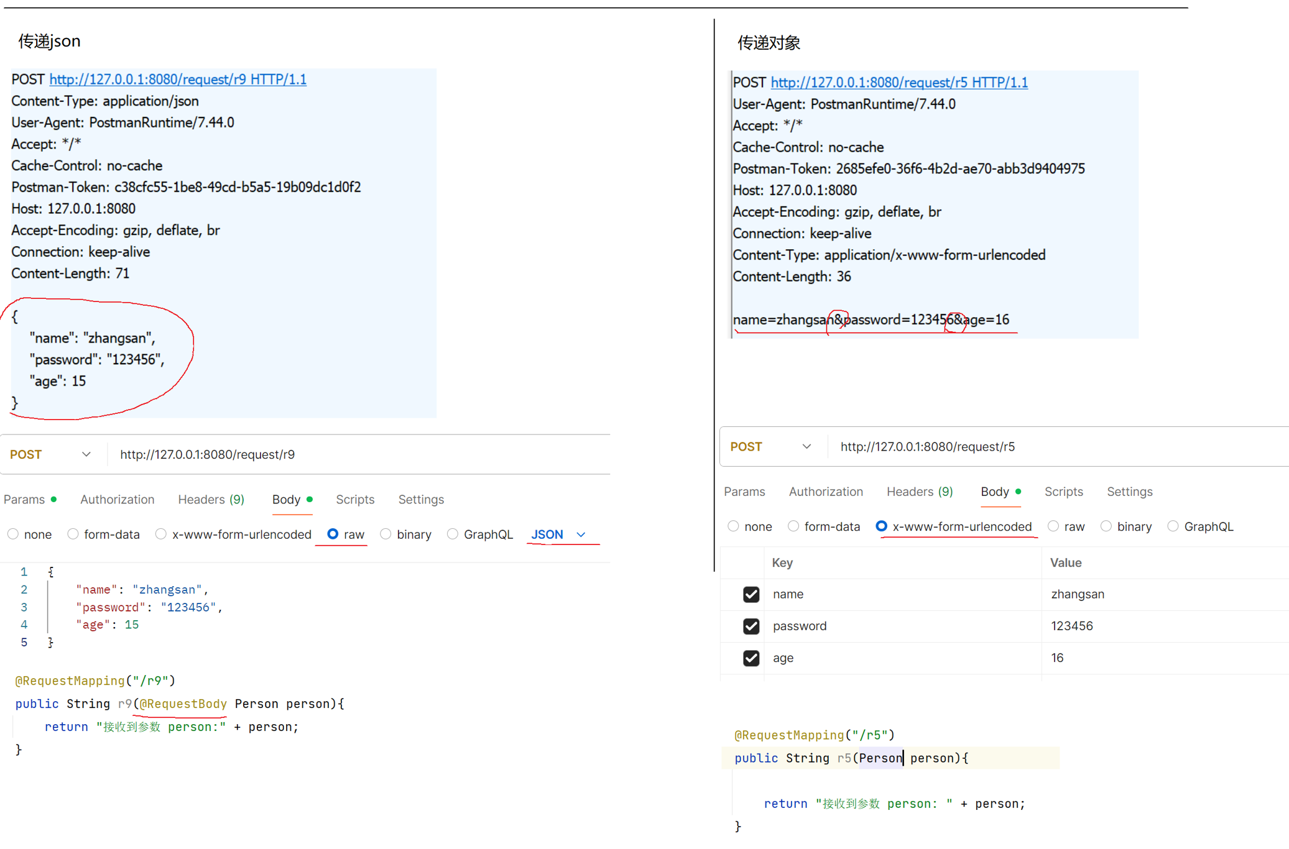Expand the right POST method dropdown
Viewport: 1289px width, 849px height.
806,447
